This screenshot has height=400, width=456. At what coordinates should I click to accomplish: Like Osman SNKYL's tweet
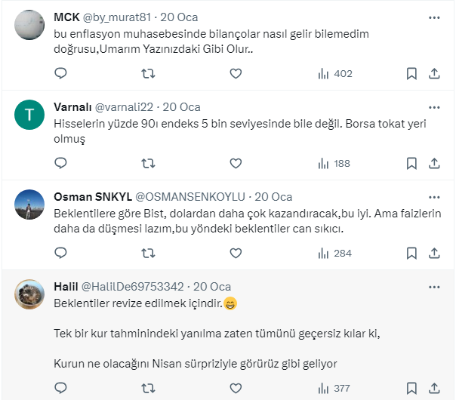coord(236,253)
